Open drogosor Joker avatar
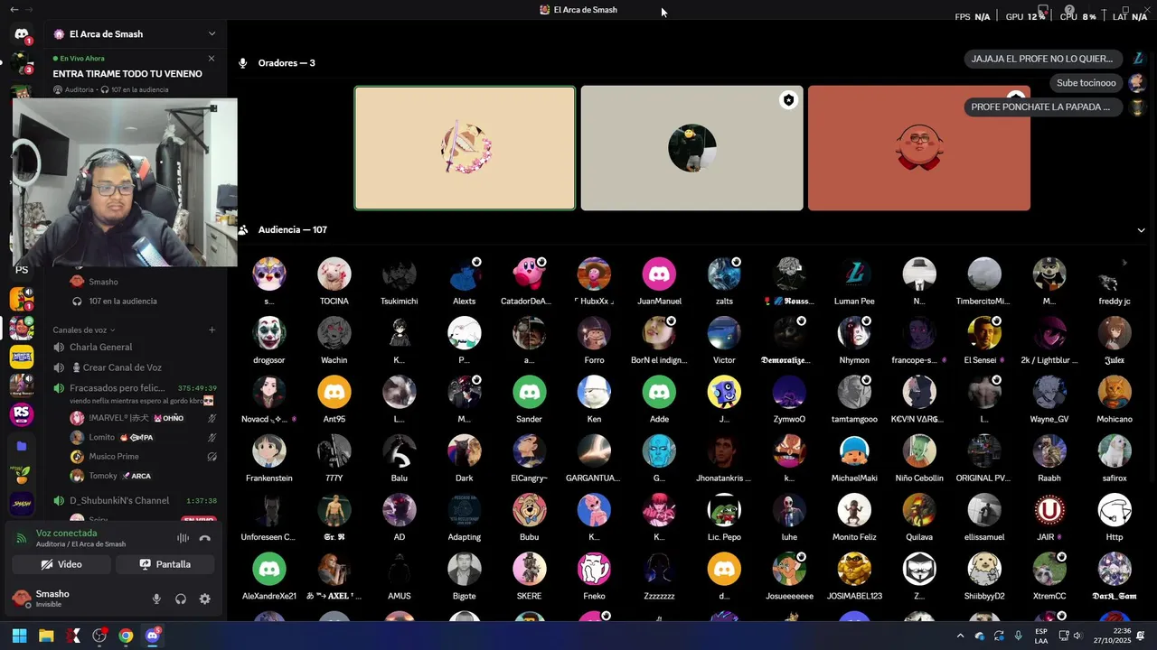Viewport: 1157px width, 650px height. click(x=268, y=333)
